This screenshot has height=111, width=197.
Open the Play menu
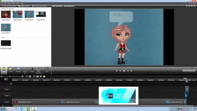[x=13, y=3]
